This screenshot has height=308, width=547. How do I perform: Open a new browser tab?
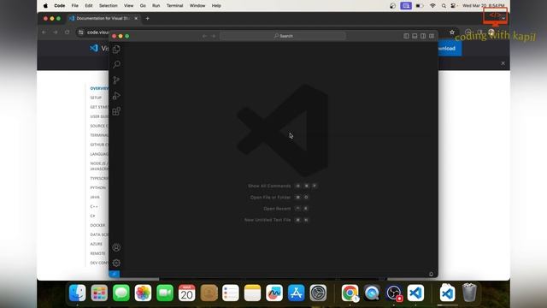pos(148,18)
